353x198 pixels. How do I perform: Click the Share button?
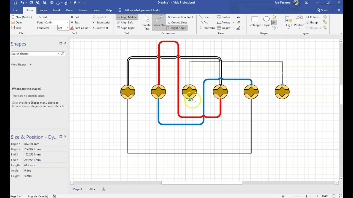[322, 10]
